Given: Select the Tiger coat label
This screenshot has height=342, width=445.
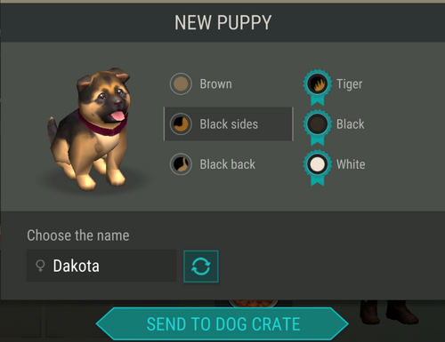Looking at the screenshot, I should pyautogui.click(x=349, y=84).
